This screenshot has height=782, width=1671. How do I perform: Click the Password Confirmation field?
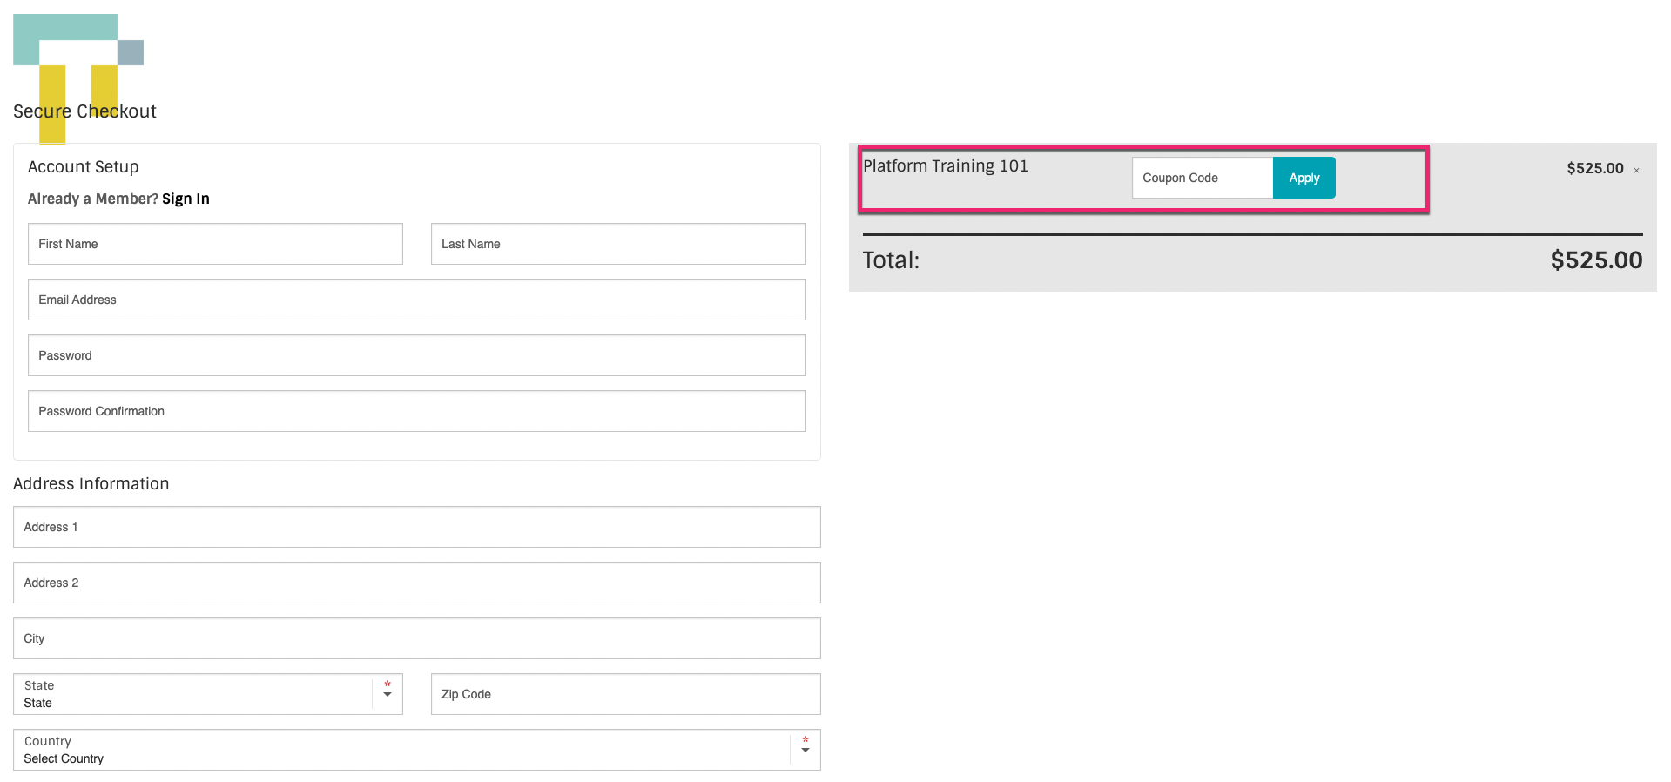tap(416, 411)
